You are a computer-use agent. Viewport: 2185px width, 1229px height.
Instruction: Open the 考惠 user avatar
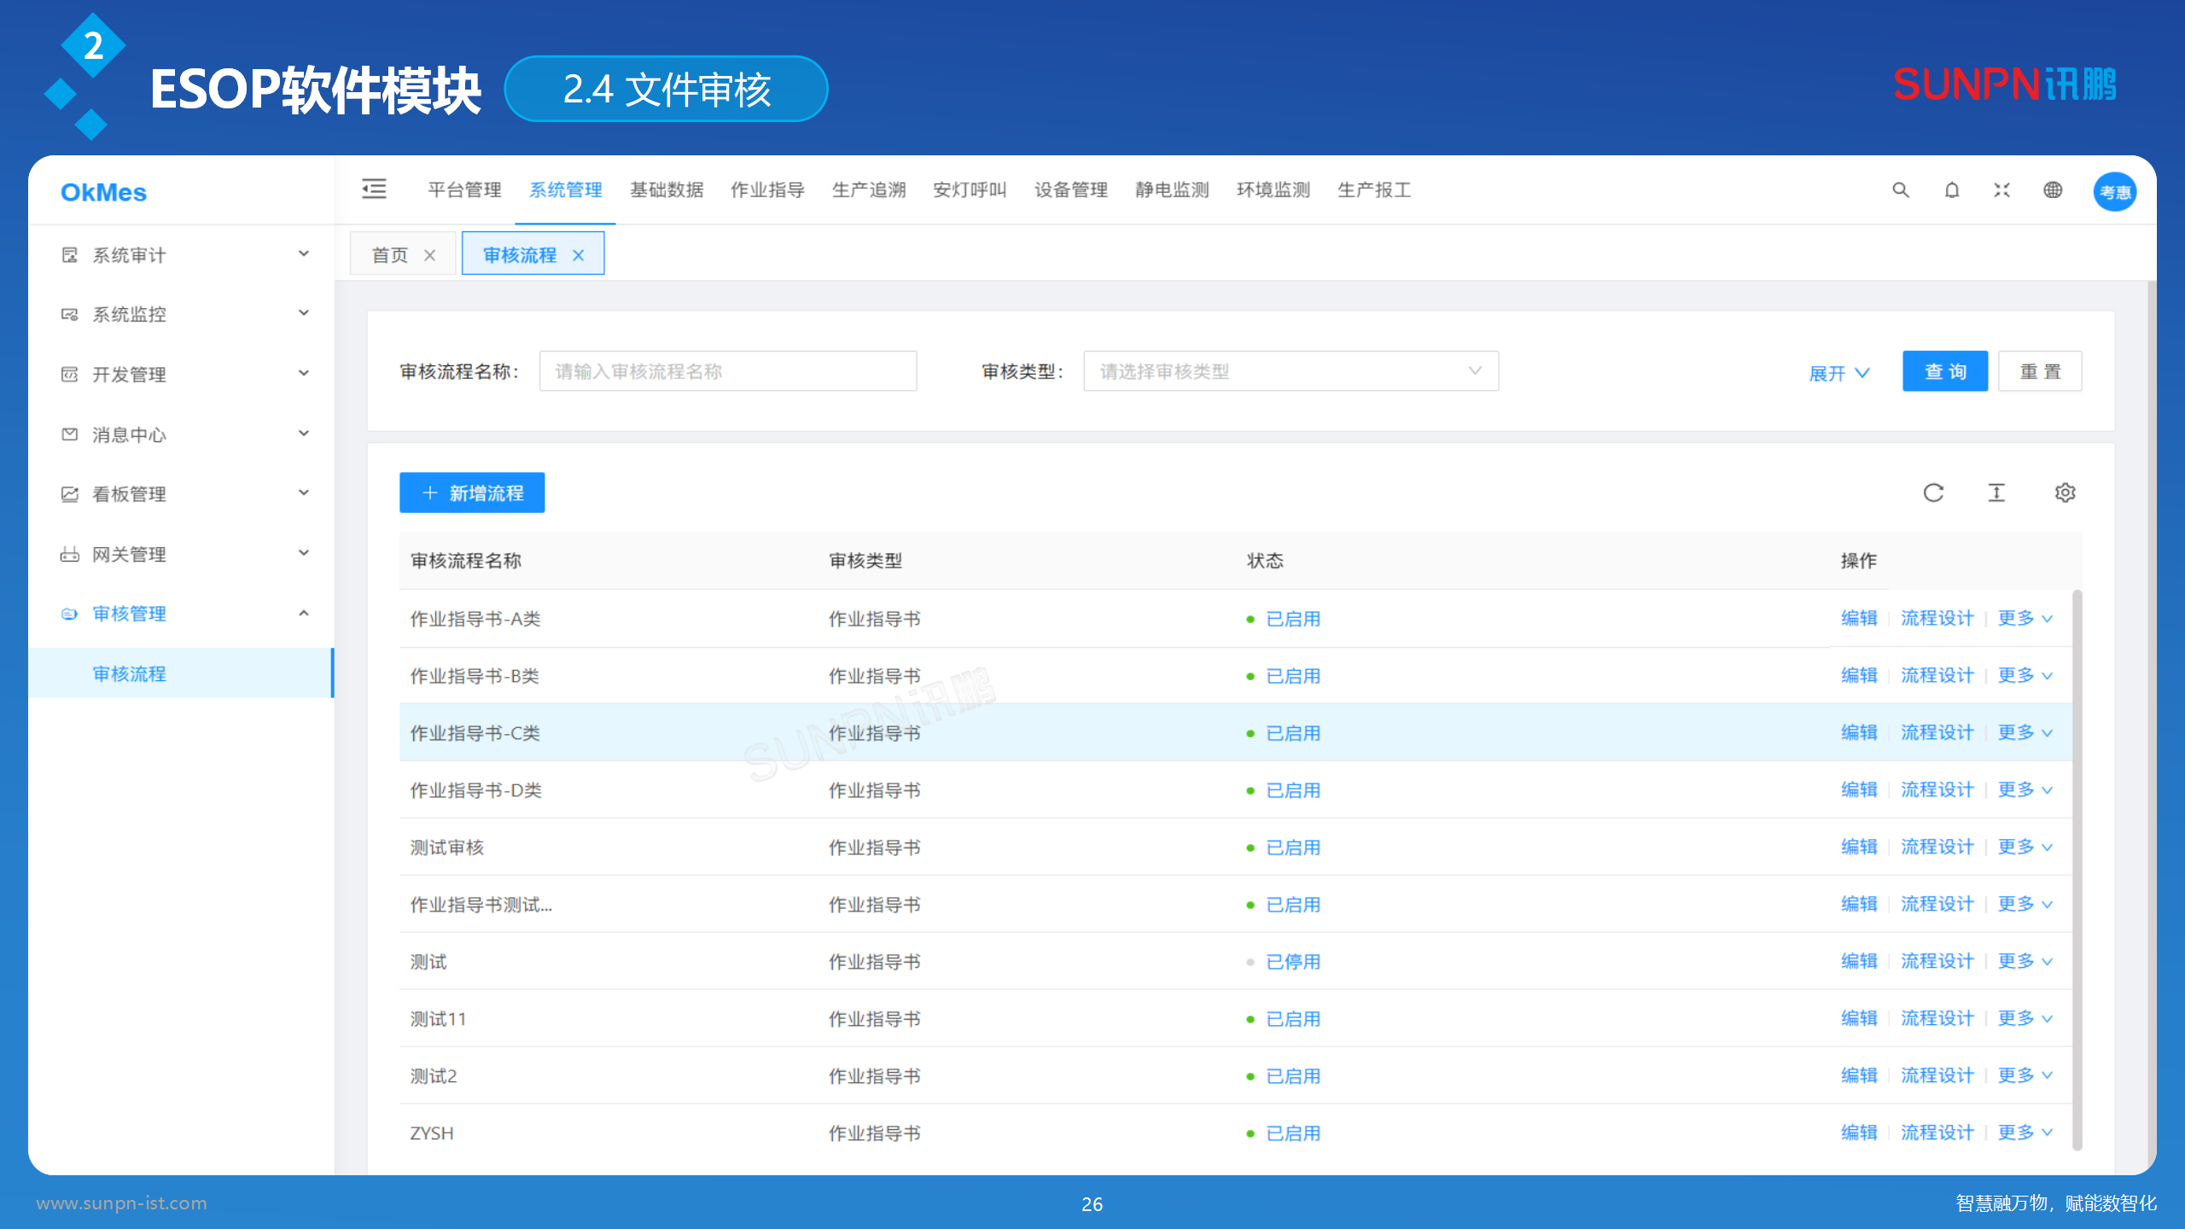(2114, 190)
